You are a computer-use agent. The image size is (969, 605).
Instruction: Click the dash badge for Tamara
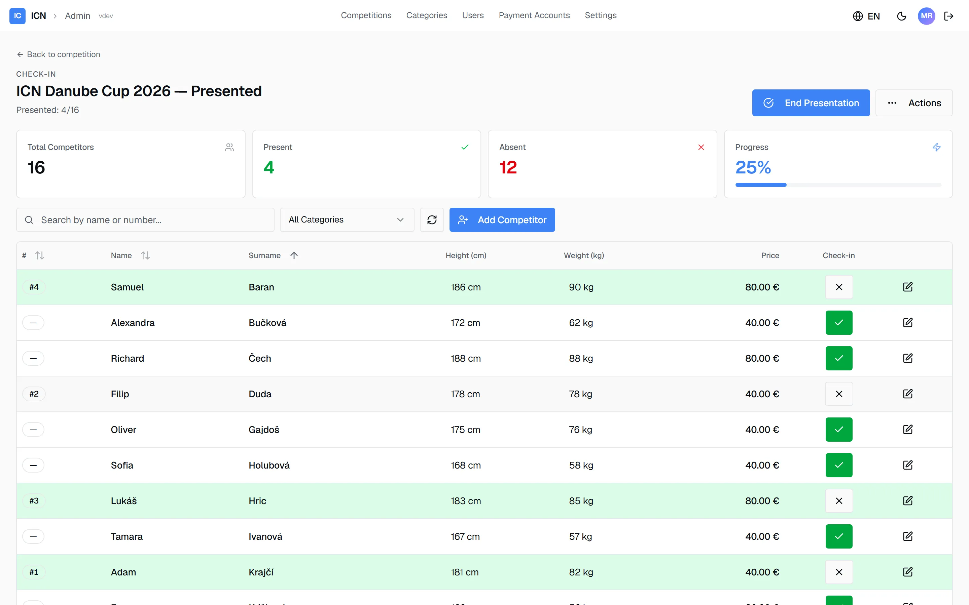33,536
